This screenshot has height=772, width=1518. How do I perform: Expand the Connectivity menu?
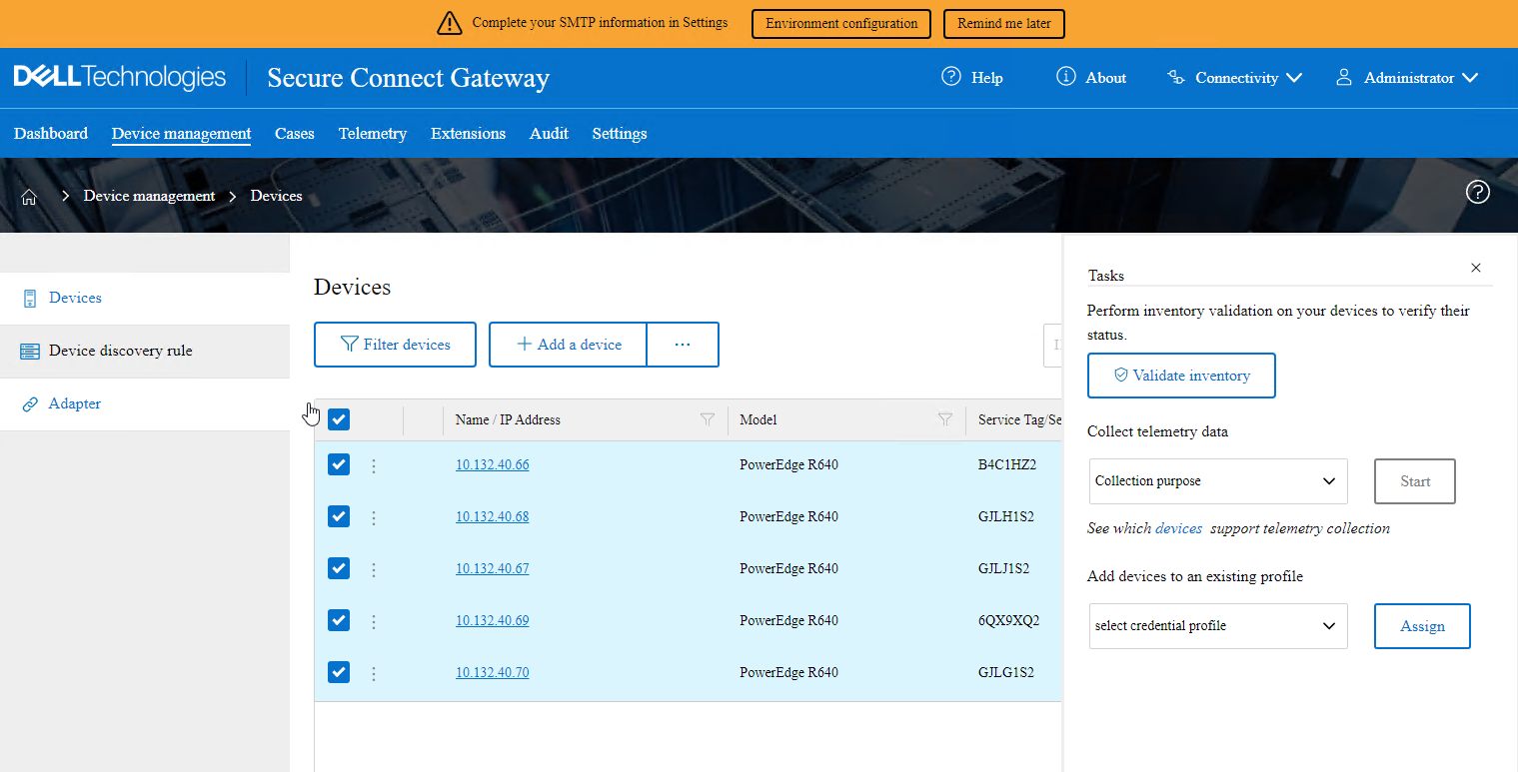click(x=1235, y=78)
